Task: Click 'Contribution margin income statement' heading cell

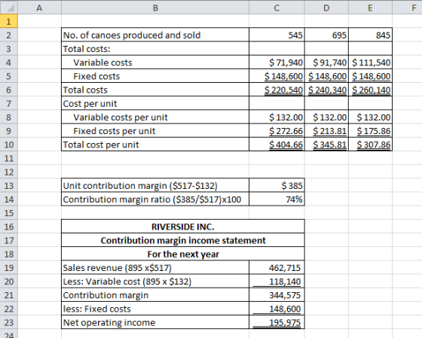Action: [183, 240]
